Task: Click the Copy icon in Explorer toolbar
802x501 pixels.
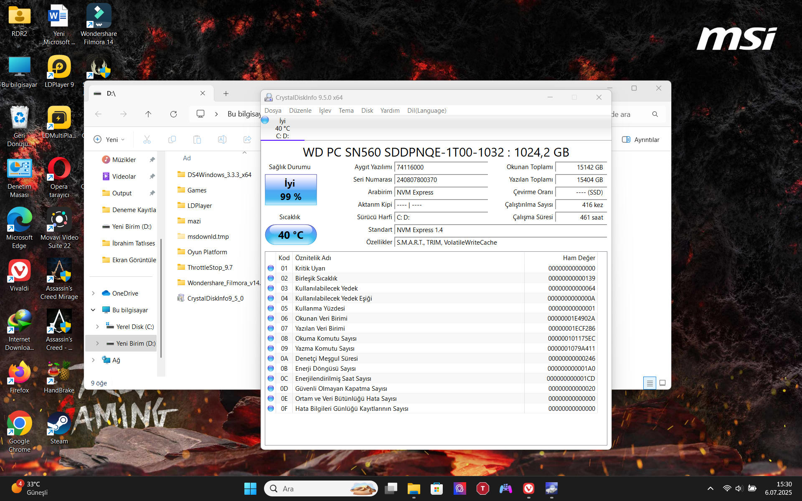Action: [172, 139]
